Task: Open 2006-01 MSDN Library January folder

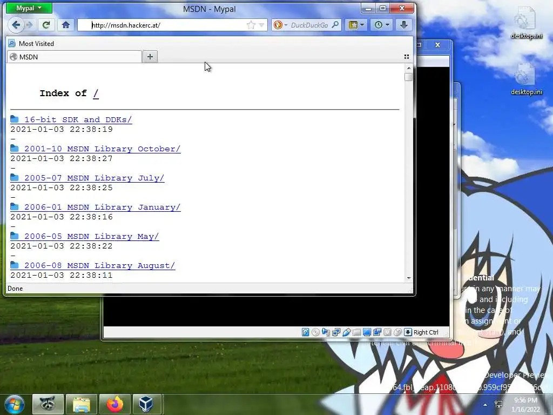Action: (x=95, y=207)
